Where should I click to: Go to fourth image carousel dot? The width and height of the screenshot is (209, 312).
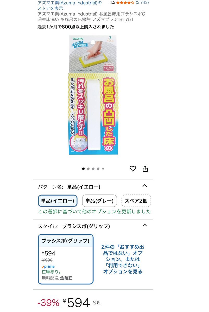(98, 169)
